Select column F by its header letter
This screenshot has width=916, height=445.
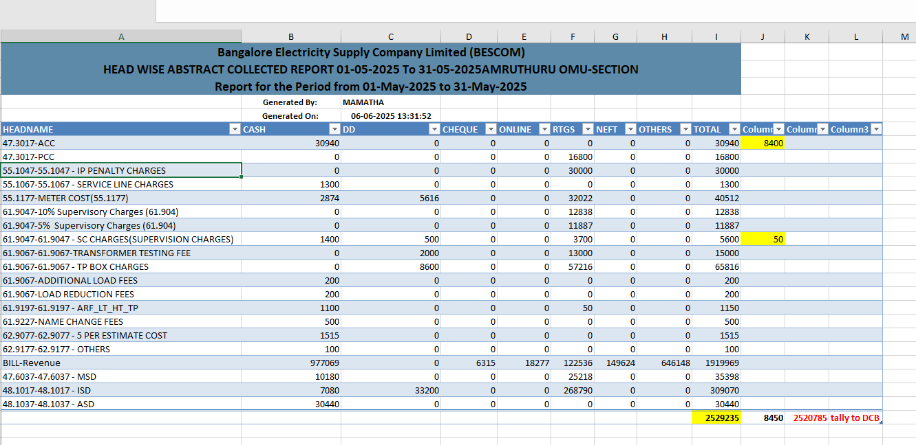coord(573,36)
